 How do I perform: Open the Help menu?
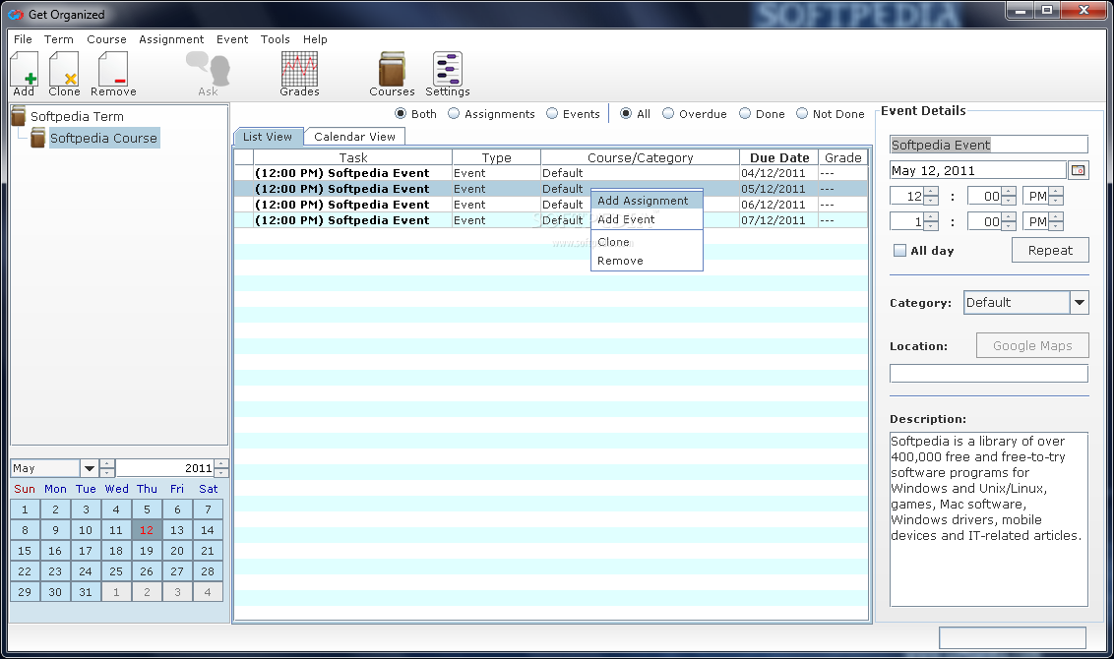315,39
